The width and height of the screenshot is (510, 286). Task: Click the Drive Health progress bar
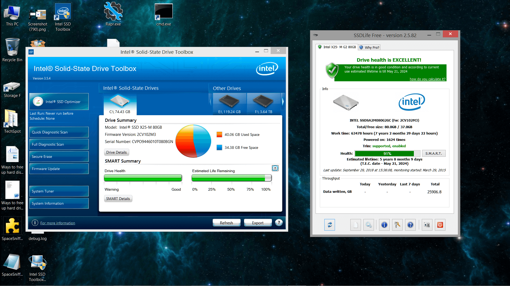(143, 178)
